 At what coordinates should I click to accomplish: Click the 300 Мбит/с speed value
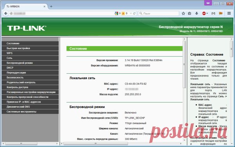tap(131, 139)
